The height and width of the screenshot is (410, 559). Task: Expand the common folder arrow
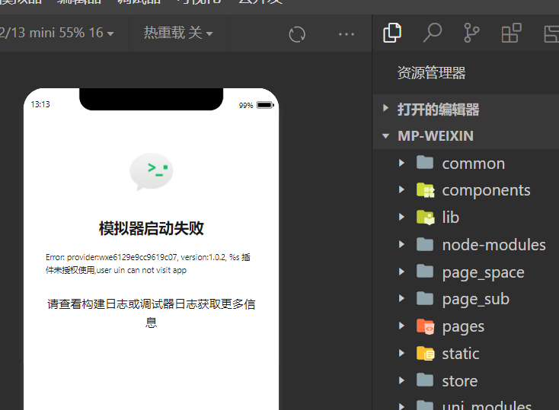click(x=402, y=163)
